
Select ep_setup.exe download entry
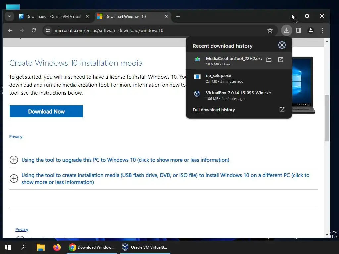point(239,78)
